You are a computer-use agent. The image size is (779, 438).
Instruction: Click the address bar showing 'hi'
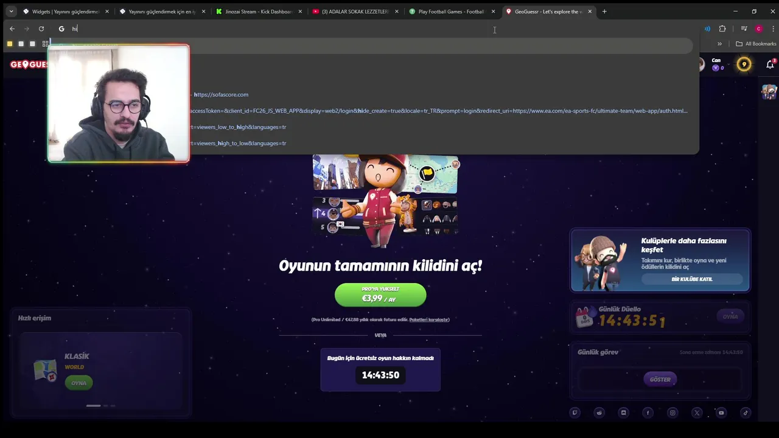[x=374, y=29]
